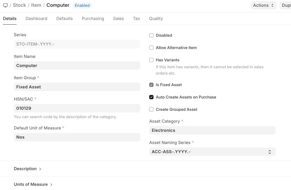Click the Item Name input field
Image resolution: width=291 pixels, height=190 pixels.
tap(77, 66)
